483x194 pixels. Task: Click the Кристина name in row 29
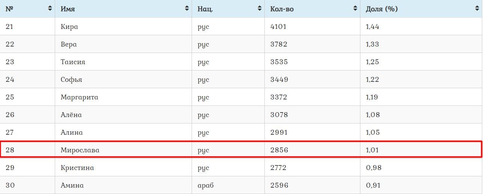(77, 168)
